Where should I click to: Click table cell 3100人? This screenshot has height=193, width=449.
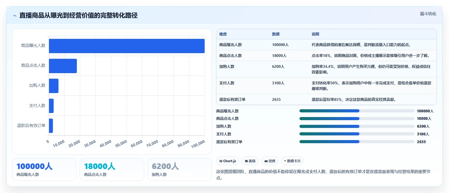[x=278, y=83]
